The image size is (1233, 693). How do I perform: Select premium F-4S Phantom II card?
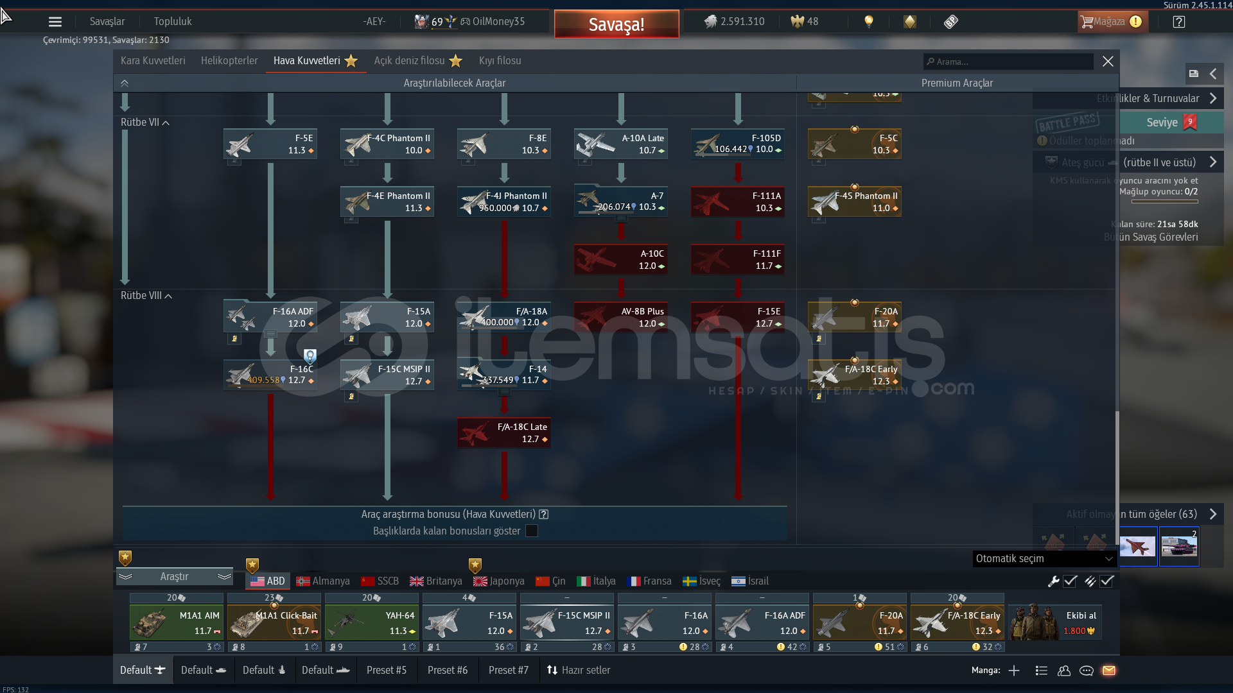tap(855, 201)
